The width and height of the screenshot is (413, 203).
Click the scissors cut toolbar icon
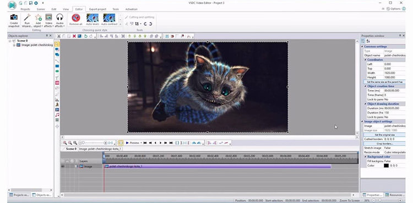(x=59, y=36)
